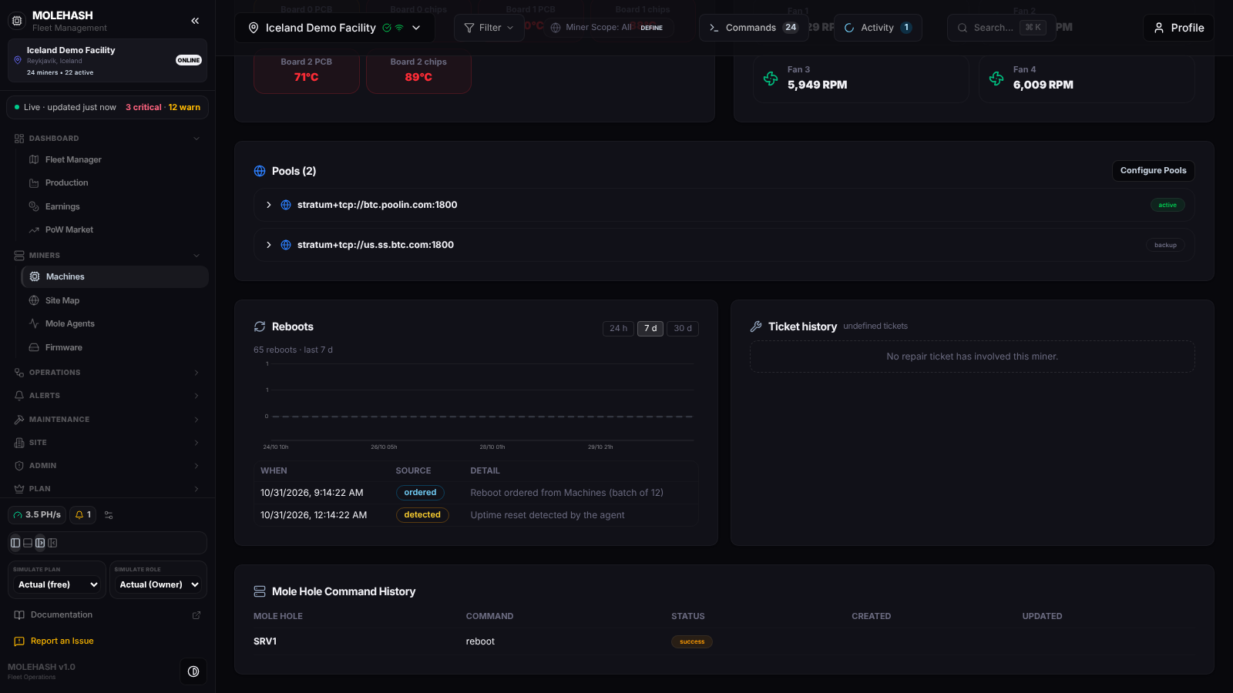Select the 24 h reboot range
The width and height of the screenshot is (1233, 693).
pyautogui.click(x=618, y=328)
